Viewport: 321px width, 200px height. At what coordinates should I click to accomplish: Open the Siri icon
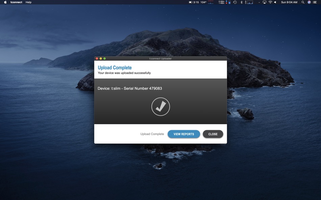coord(309,2)
